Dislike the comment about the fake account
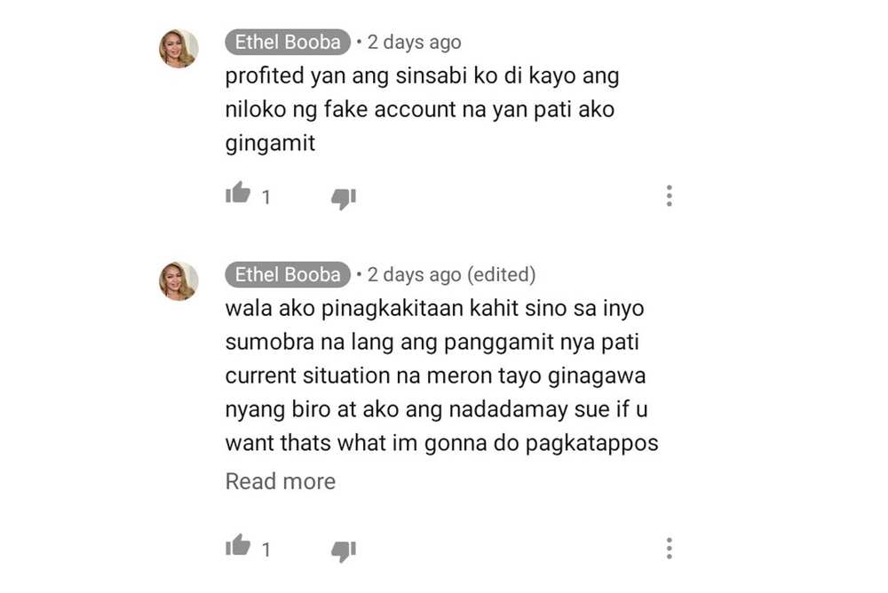This screenshot has height=593, width=888. point(344,199)
